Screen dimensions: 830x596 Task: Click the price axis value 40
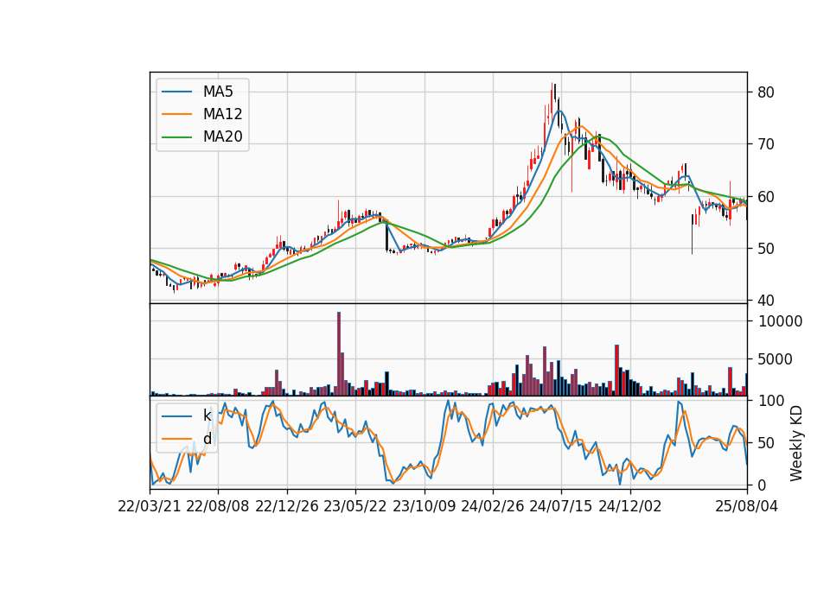766,301
